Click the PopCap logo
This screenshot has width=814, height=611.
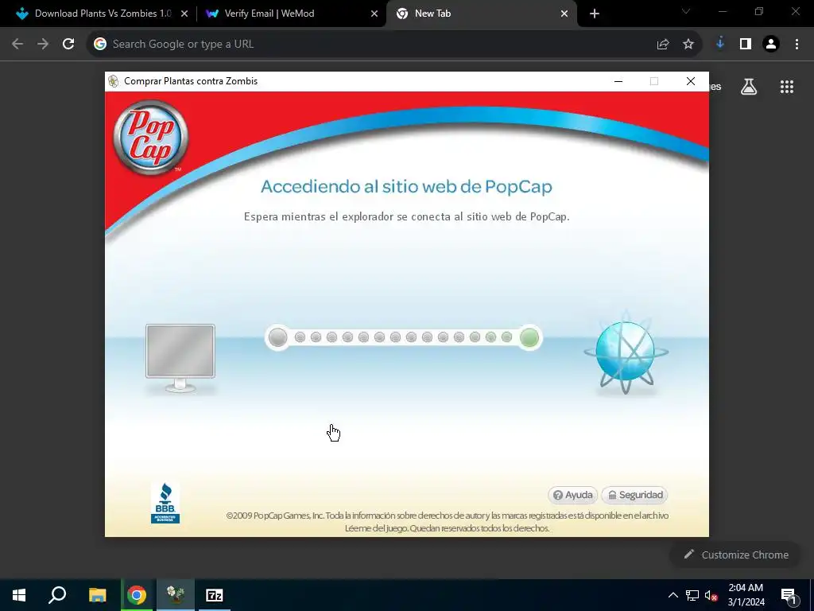click(x=150, y=137)
